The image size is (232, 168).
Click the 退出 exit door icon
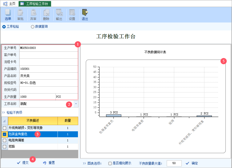tap(85, 13)
